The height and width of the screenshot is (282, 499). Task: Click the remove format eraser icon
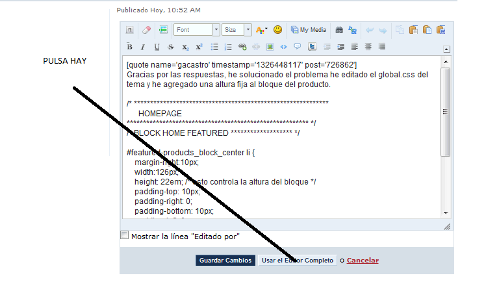click(146, 30)
